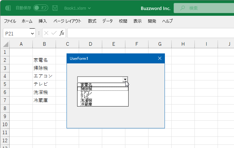
Task: Click the formula bar cancel X icon
Action: pyautogui.click(x=46, y=33)
